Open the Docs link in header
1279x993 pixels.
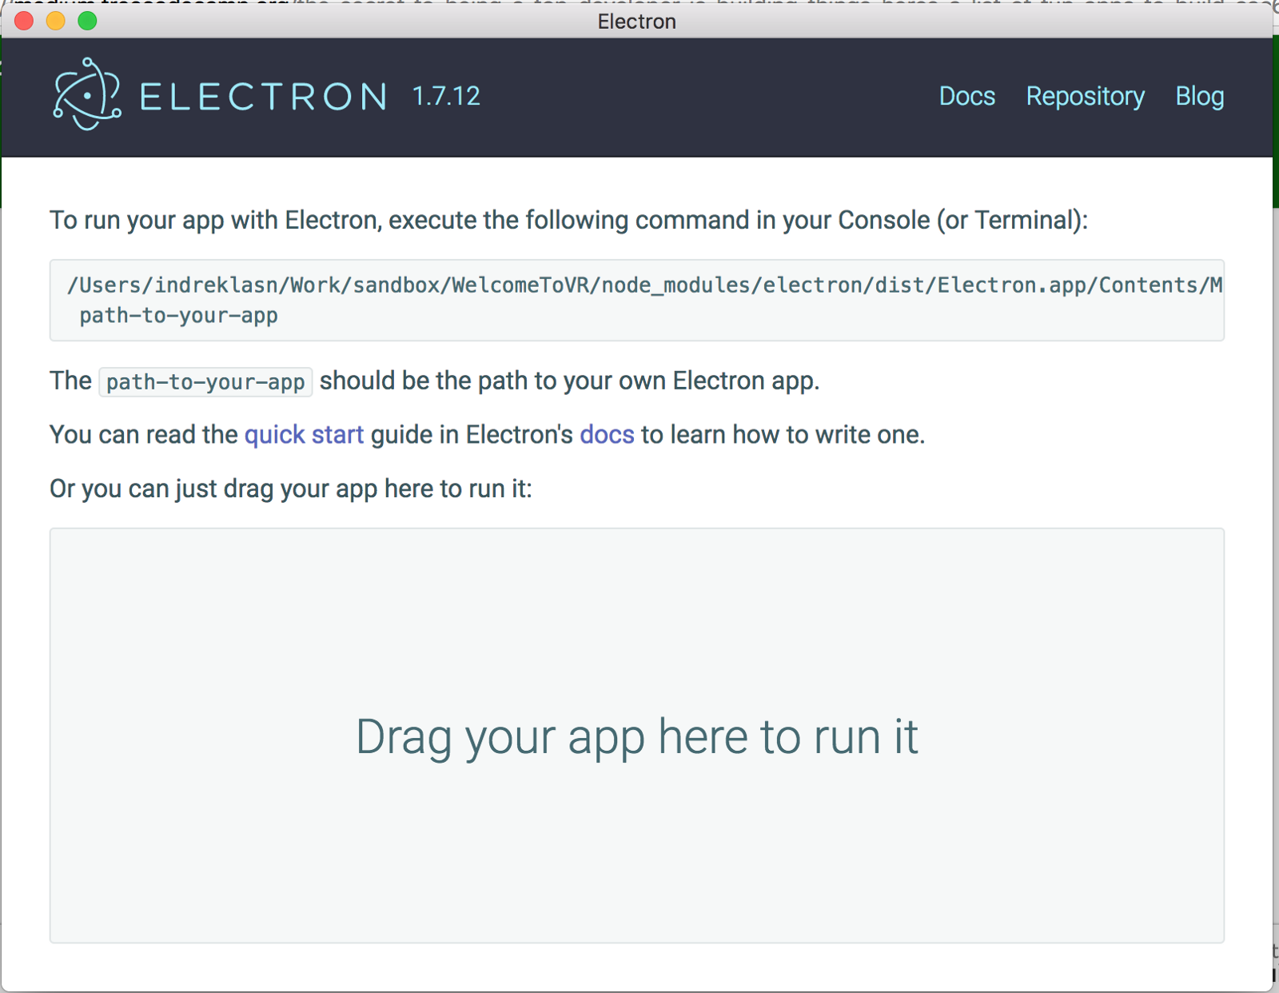966,96
